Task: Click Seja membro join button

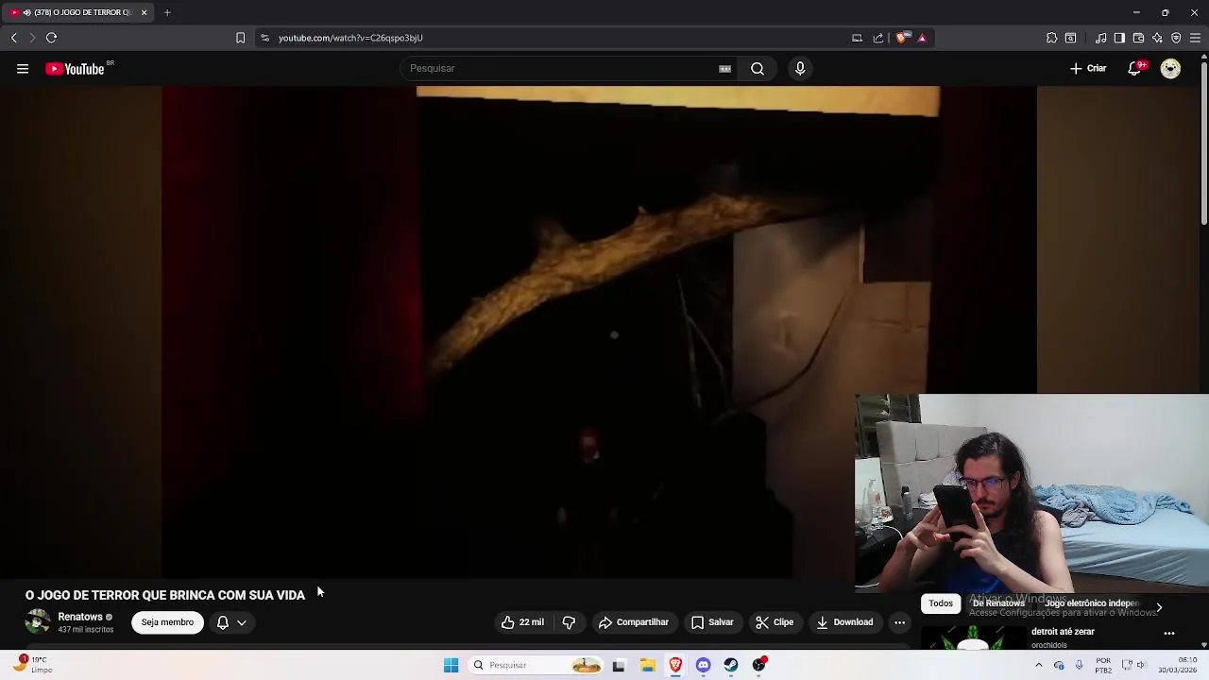Action: 167,622
